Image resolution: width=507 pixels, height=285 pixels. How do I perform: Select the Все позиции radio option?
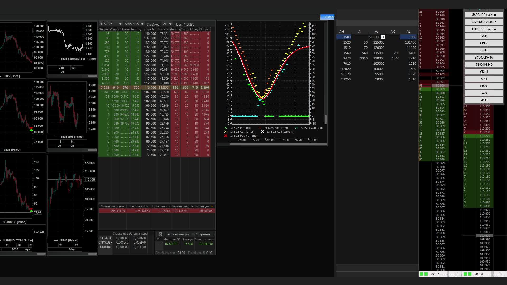[x=169, y=234]
